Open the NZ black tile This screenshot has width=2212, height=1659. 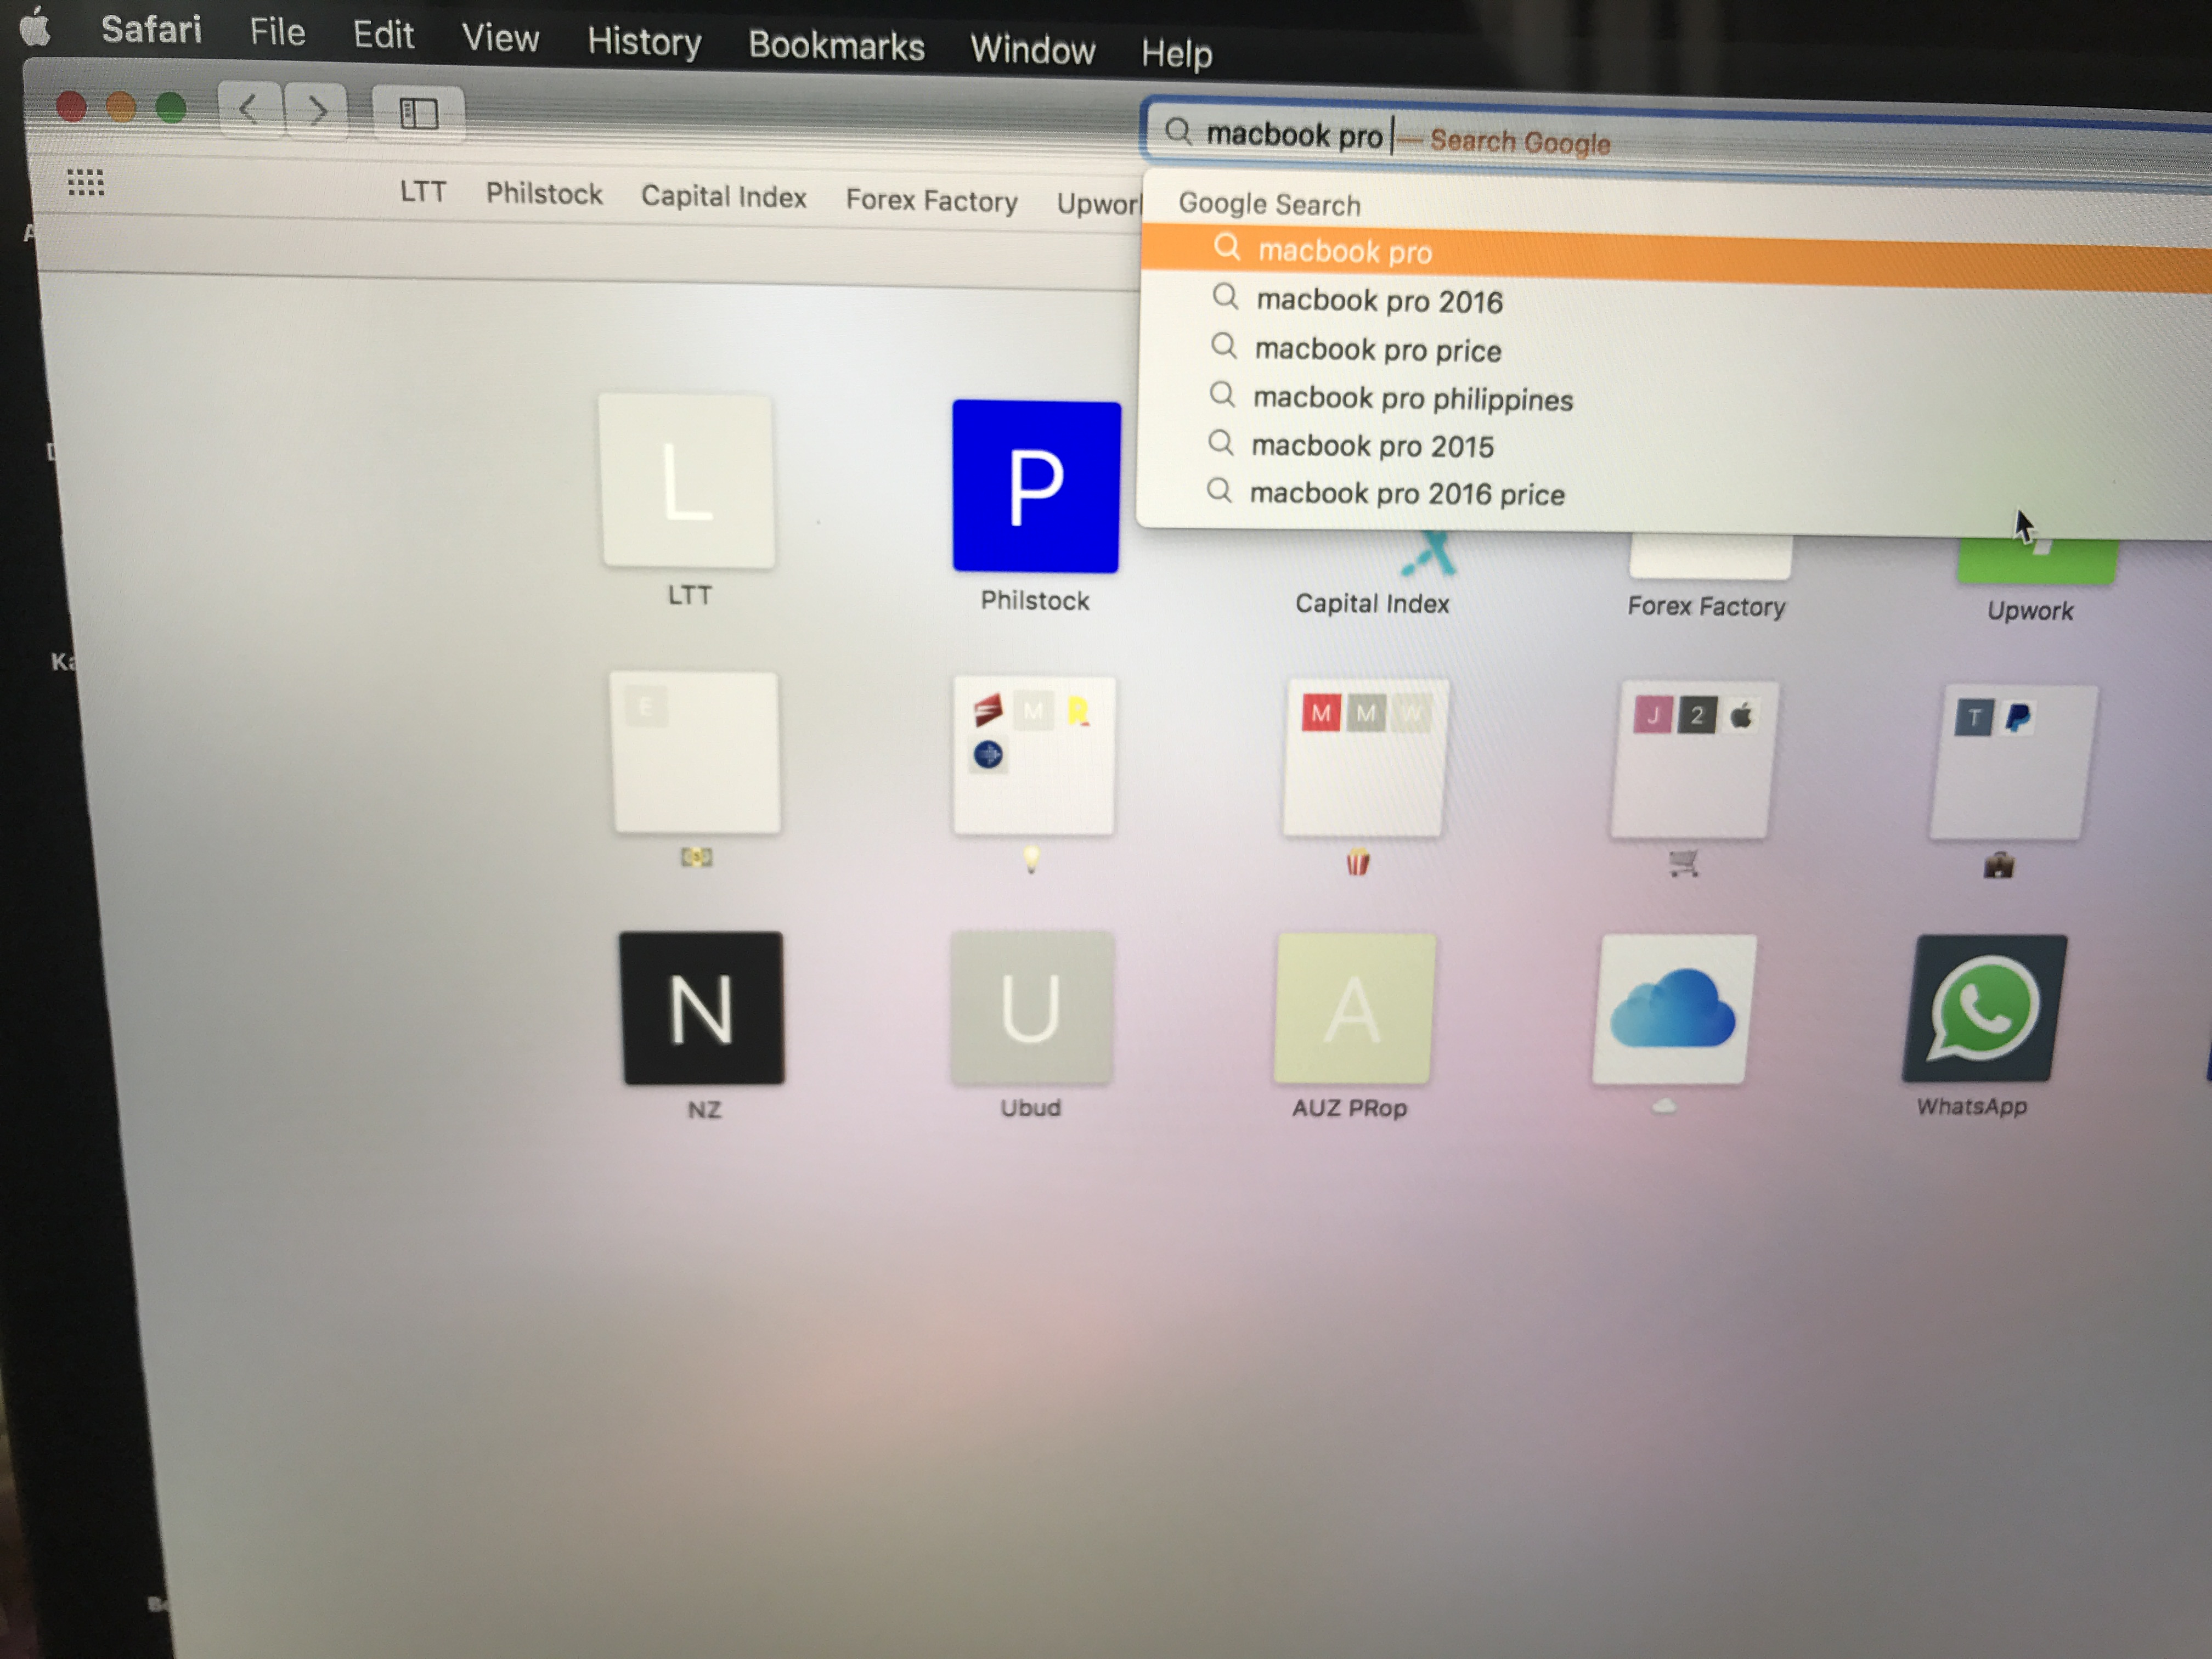(x=702, y=1008)
